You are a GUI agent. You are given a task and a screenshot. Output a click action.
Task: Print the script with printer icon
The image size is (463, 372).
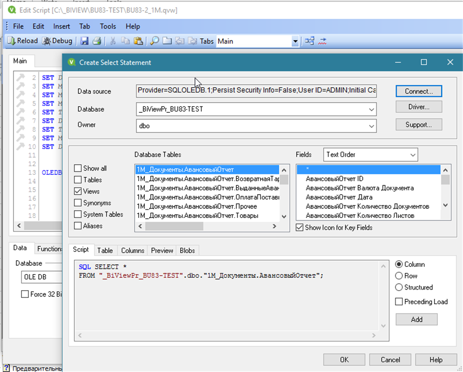pyautogui.click(x=97, y=41)
